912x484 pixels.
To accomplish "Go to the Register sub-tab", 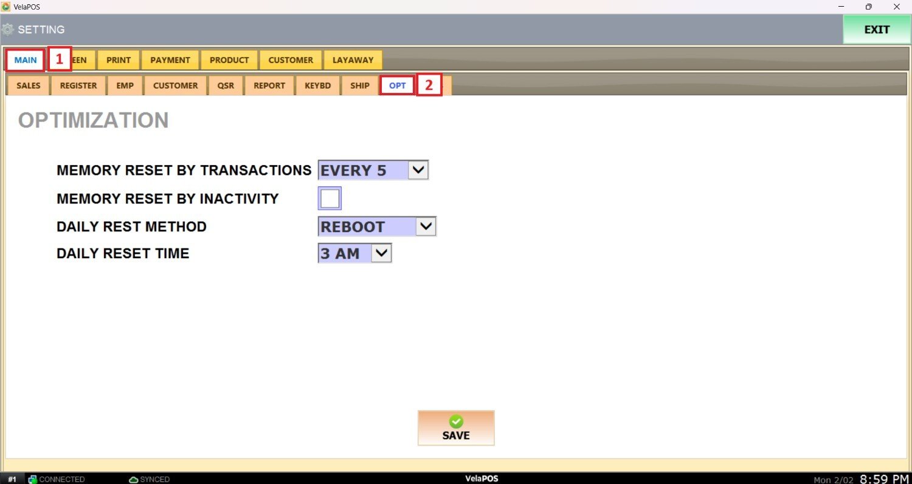I will 78,86.
